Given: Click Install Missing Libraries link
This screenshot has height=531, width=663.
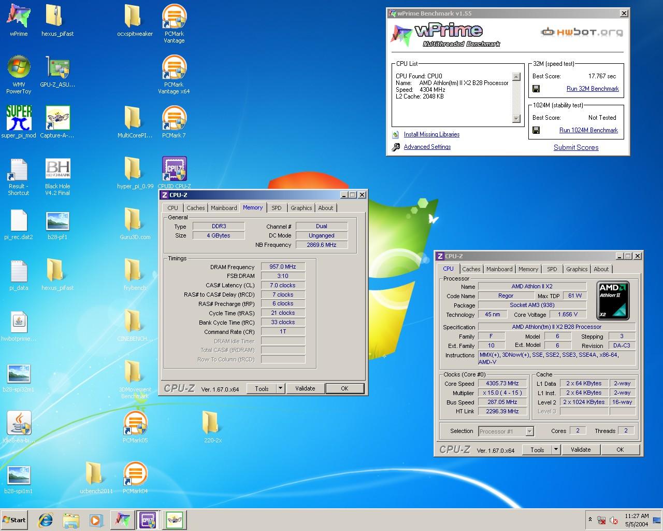Looking at the screenshot, I should [x=431, y=134].
